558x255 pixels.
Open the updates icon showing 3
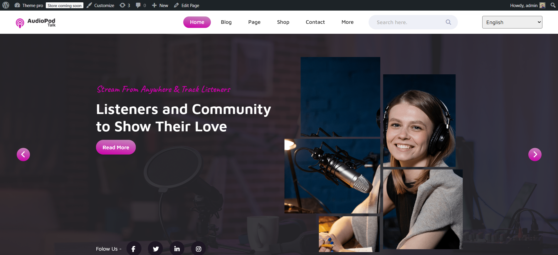click(125, 5)
